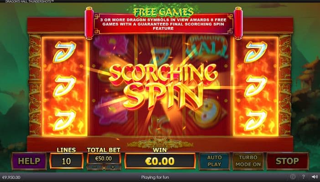Click the Dragon's Hall logo symbol on reel
The image size is (320, 182).
[207, 47]
